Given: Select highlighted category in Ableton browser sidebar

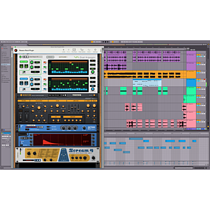Looking at the screenshot, I should [6, 64].
